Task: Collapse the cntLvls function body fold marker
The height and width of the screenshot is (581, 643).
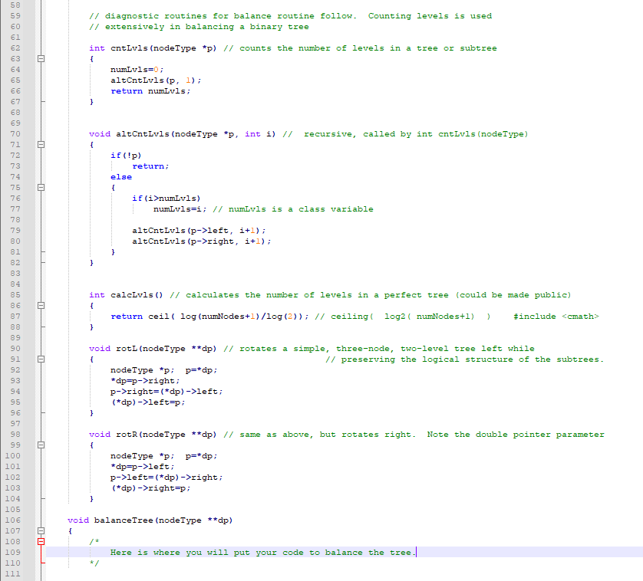Action: 41,58
